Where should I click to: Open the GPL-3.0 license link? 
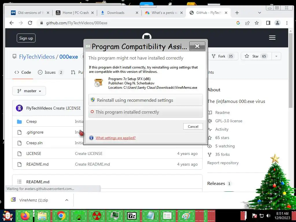[229, 121]
